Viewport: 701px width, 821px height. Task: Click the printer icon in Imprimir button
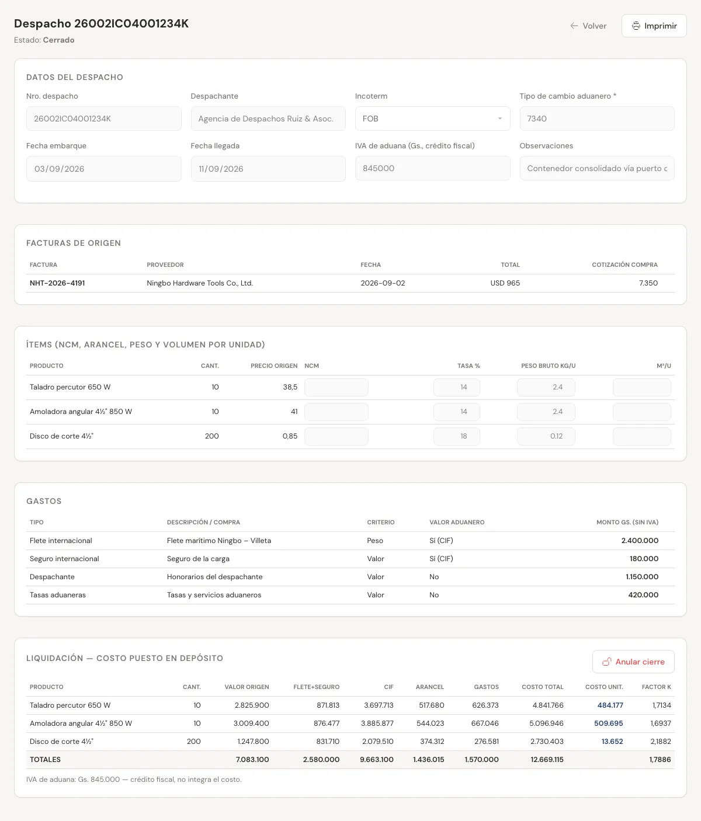(x=636, y=26)
